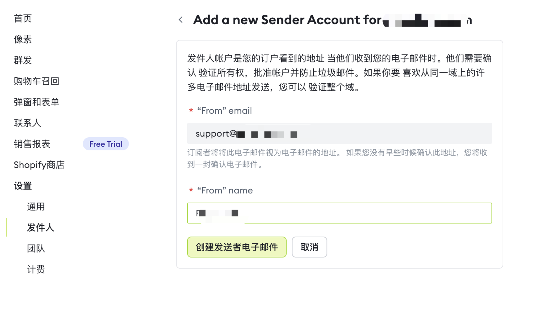Open Shopify商店 section

point(39,165)
